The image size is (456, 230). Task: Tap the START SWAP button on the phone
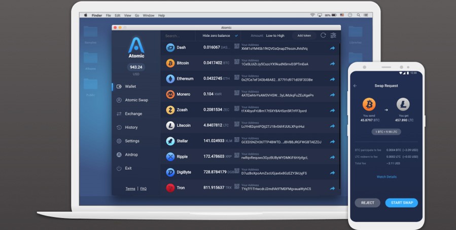402,203
